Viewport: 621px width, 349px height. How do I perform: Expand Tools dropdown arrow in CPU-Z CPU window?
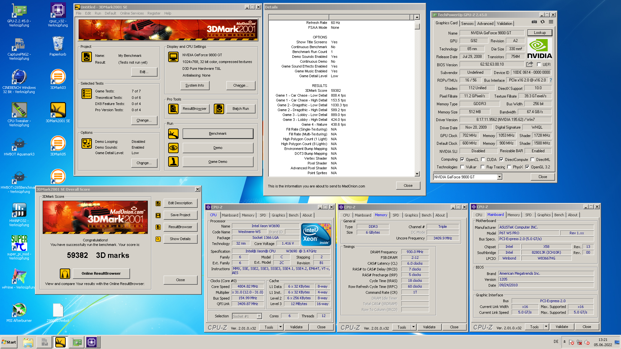(x=280, y=327)
